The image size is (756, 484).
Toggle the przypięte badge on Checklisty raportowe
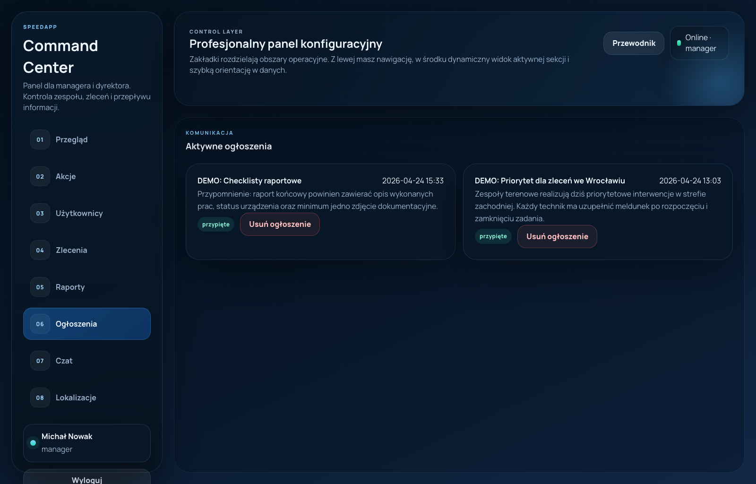215,224
